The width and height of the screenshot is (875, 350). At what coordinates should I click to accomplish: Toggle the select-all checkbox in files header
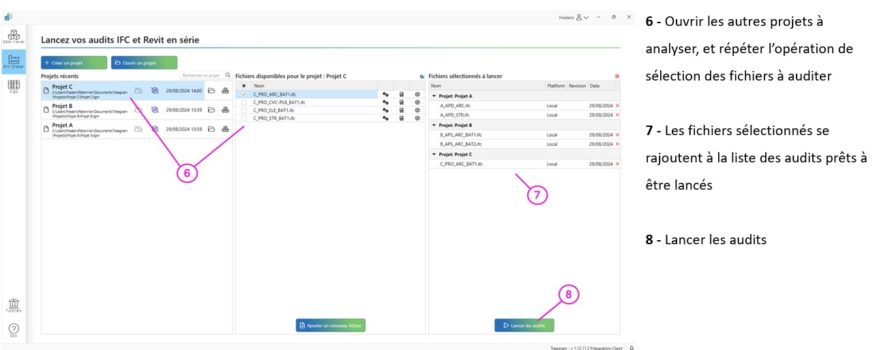click(x=244, y=86)
